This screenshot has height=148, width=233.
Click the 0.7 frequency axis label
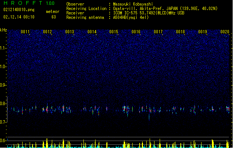(x=3, y=122)
